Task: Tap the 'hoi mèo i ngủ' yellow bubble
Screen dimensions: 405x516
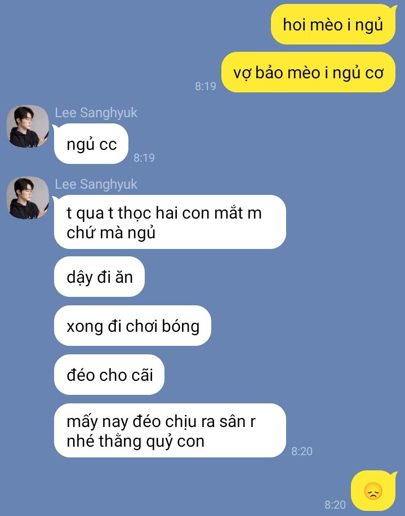Action: click(333, 24)
